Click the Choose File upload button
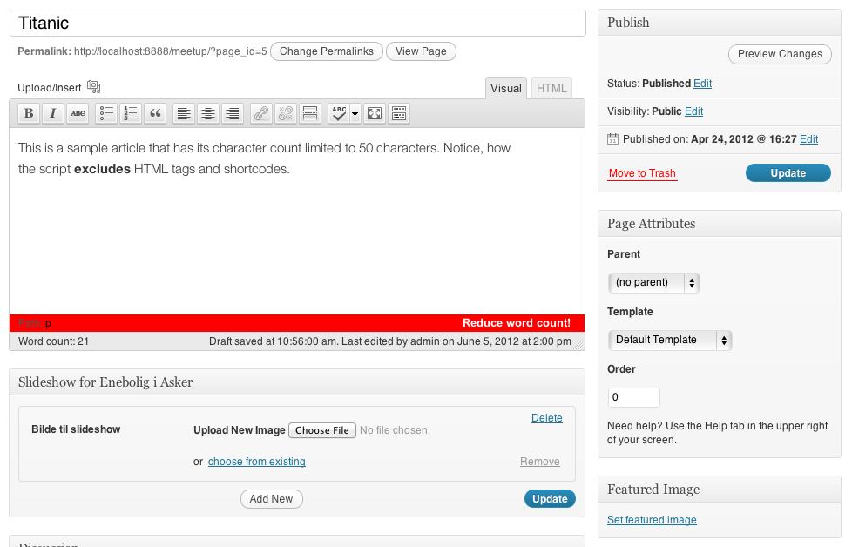The height and width of the screenshot is (547, 852). pos(321,430)
